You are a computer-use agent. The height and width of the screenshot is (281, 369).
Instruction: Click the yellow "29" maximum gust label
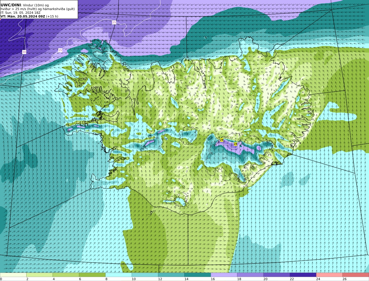222,140
